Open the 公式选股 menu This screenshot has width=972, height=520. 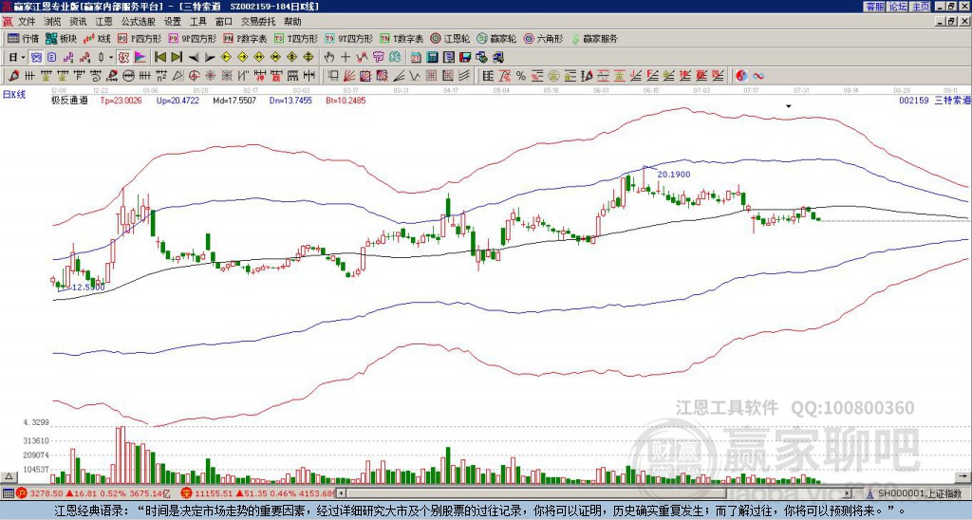pos(138,22)
